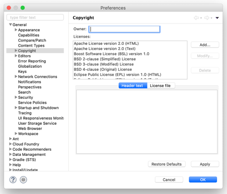Open the black triangle view menu icon
Image resolution: width=227 pixels, height=194 pixels.
(x=217, y=18)
